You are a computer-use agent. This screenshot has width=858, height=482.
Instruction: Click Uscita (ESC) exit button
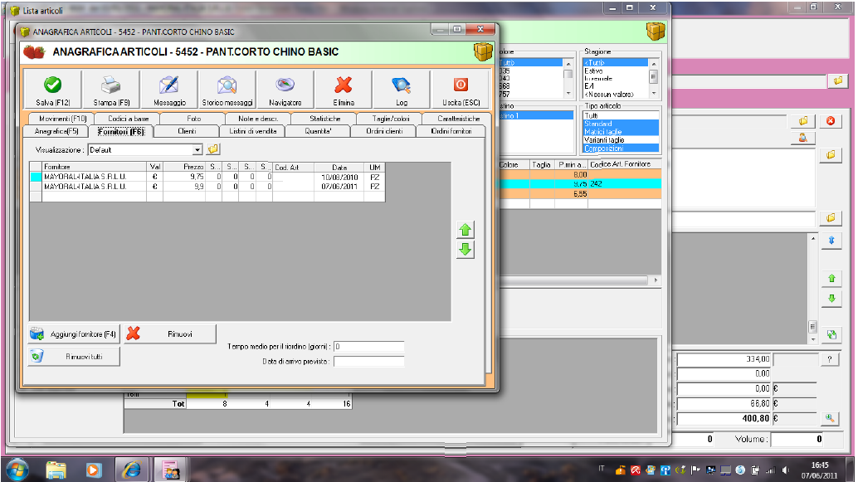tap(461, 89)
